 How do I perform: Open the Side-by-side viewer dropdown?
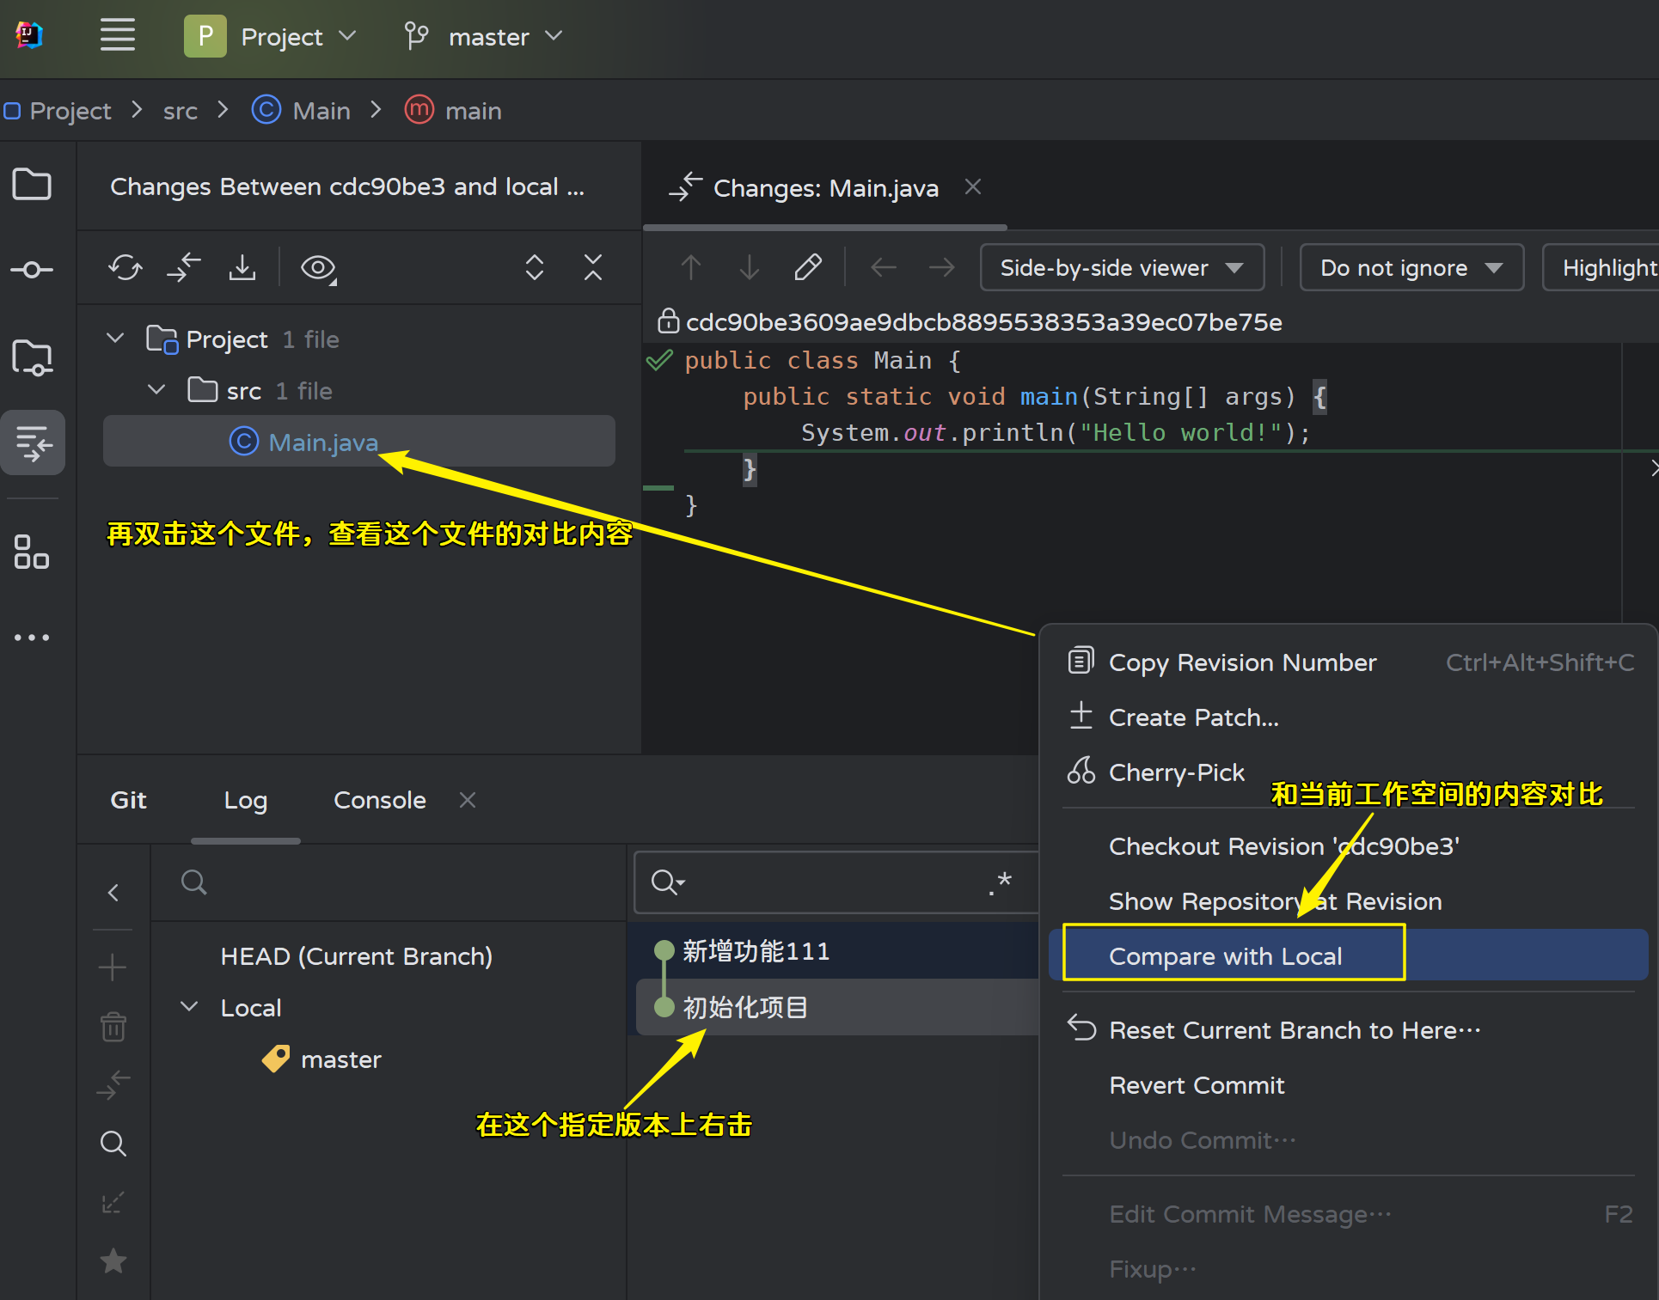(x=1122, y=268)
